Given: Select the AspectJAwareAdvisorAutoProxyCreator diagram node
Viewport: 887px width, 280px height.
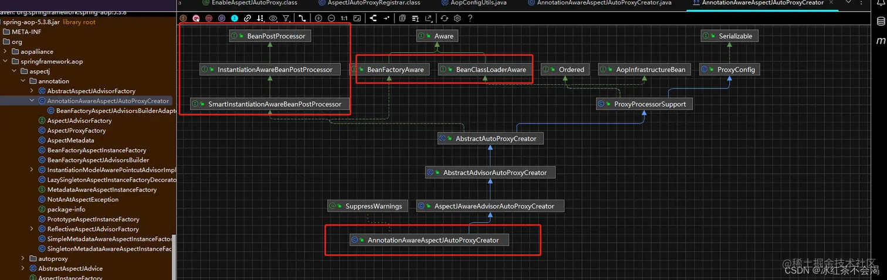Looking at the screenshot, I should coord(490,206).
